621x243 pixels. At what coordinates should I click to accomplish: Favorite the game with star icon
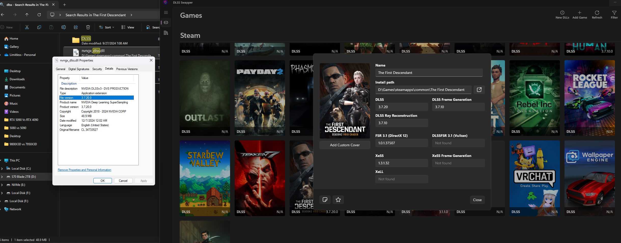pos(338,200)
